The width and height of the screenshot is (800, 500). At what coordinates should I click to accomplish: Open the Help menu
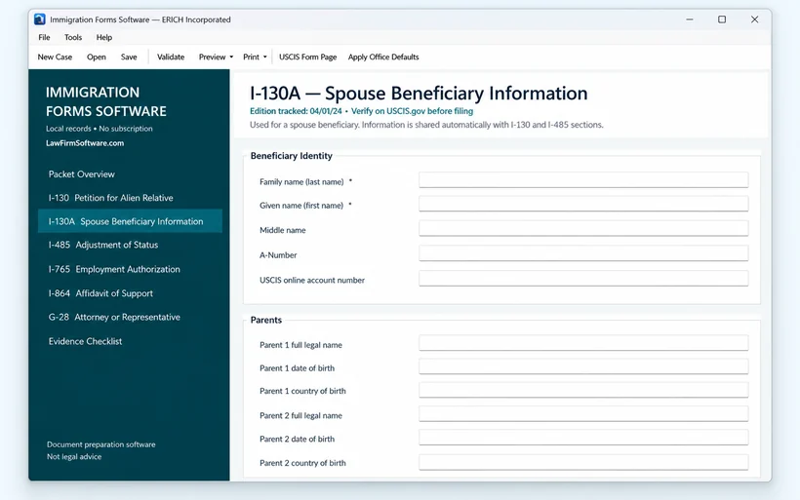tap(104, 37)
